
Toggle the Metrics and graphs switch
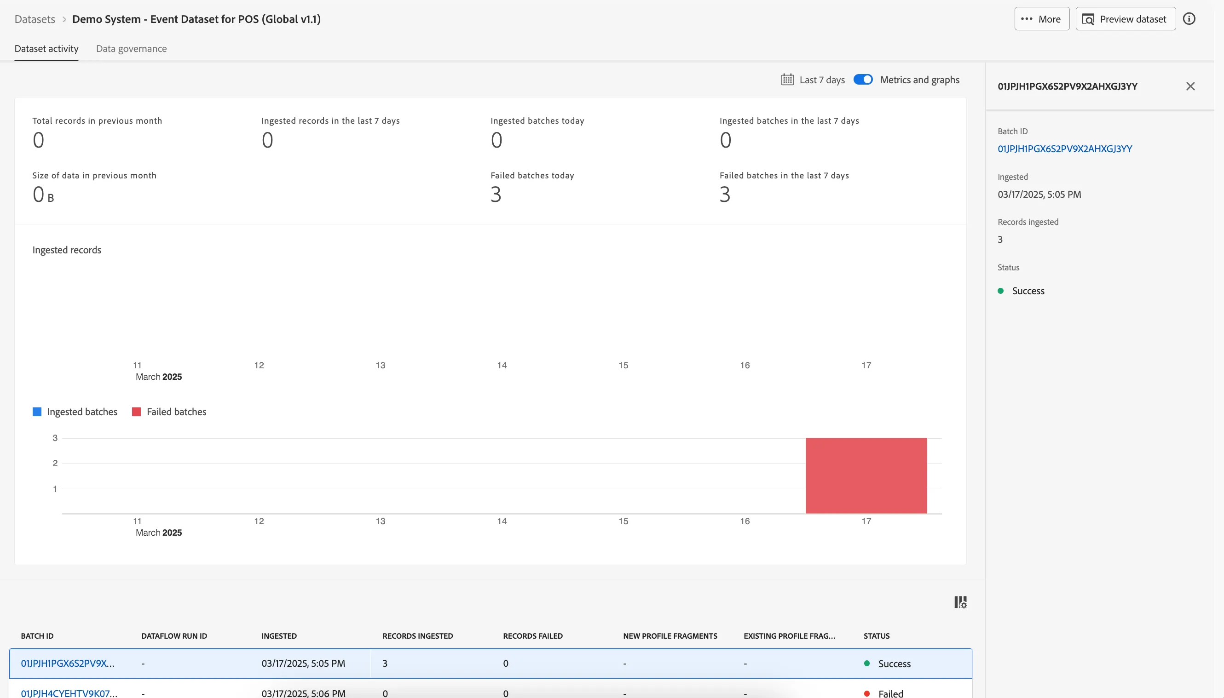pyautogui.click(x=863, y=80)
